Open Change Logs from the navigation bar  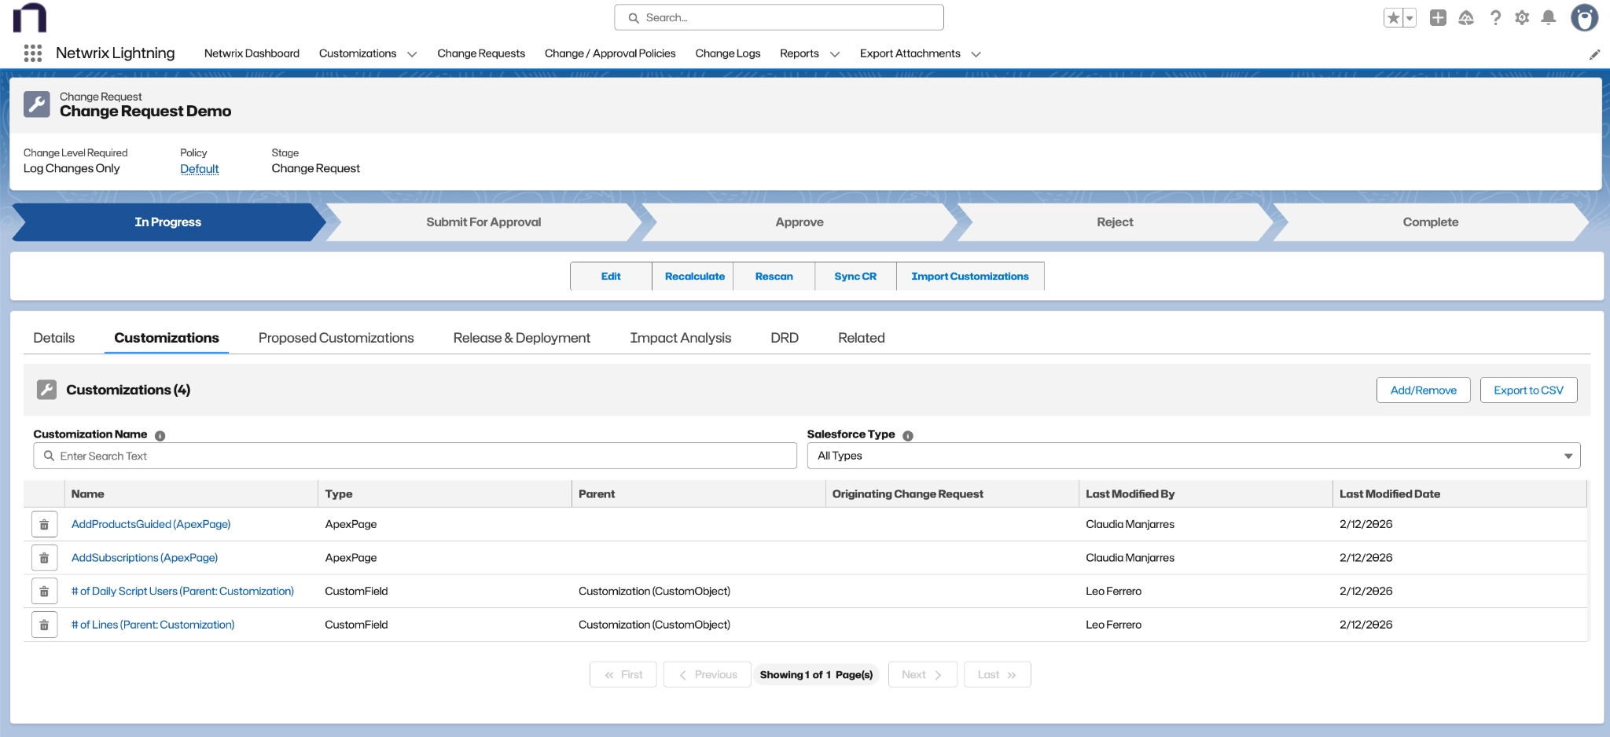[x=726, y=53]
